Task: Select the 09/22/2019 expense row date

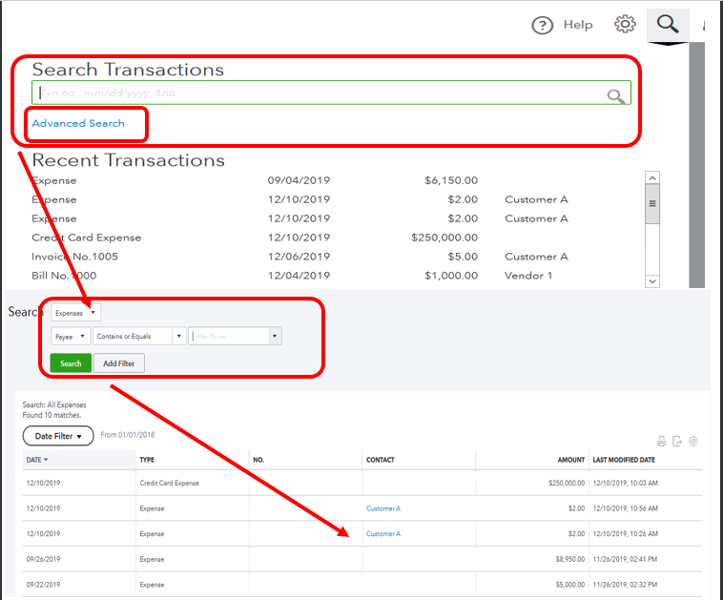Action: pos(43,585)
